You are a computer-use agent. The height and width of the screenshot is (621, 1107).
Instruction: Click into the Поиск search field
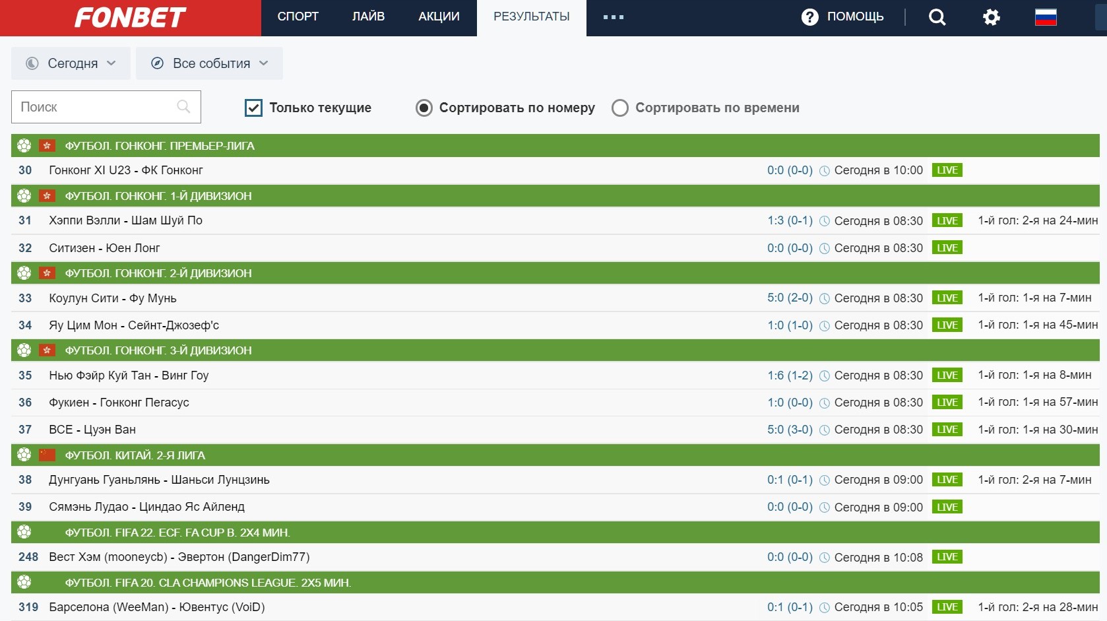pos(106,107)
